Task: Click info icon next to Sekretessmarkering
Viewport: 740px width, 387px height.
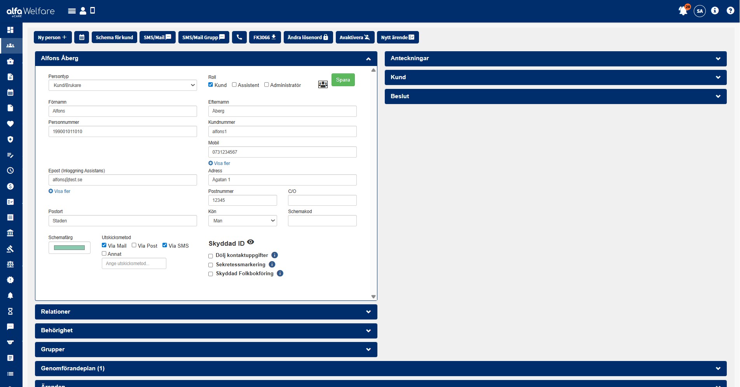Action: pos(272,264)
